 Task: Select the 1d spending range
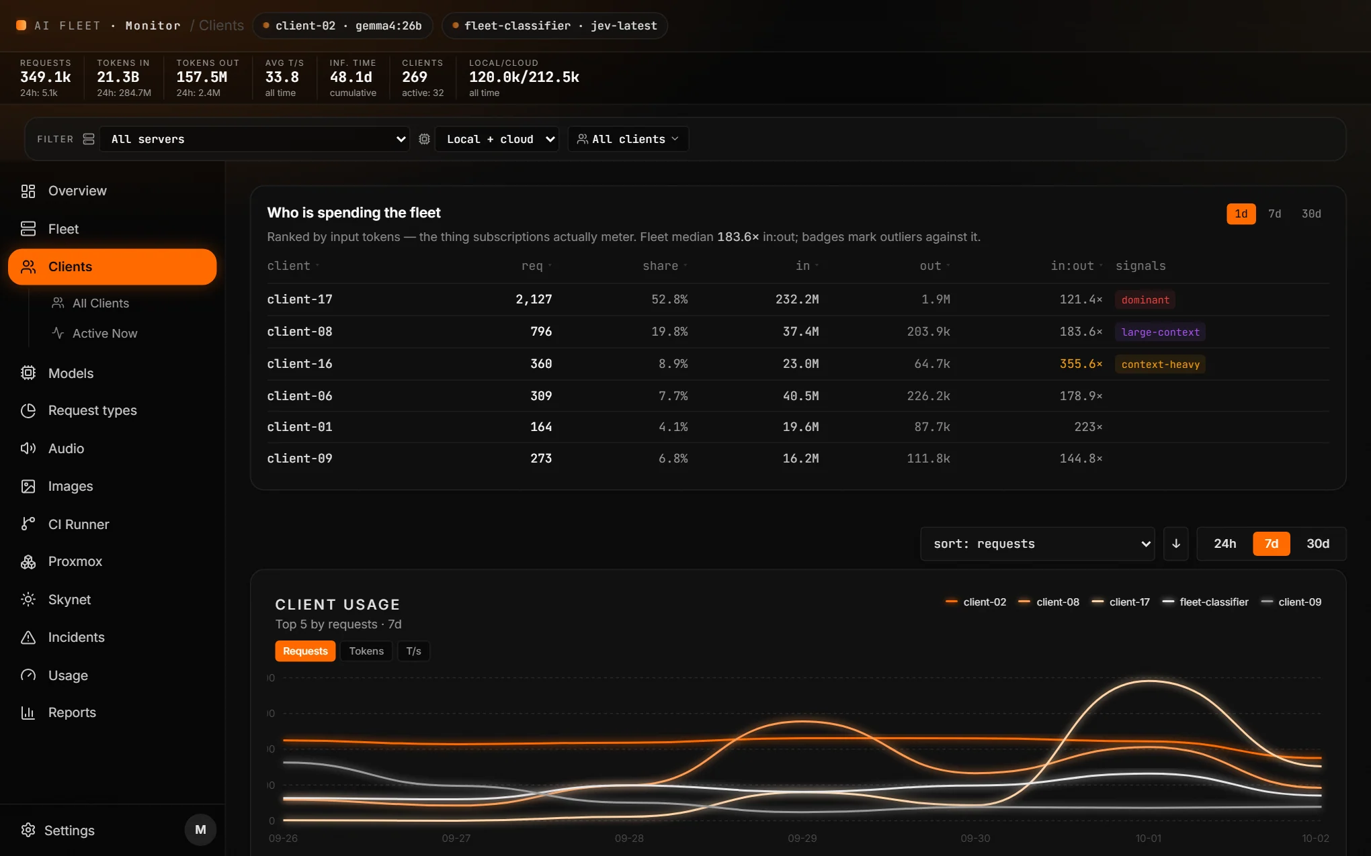1241,213
